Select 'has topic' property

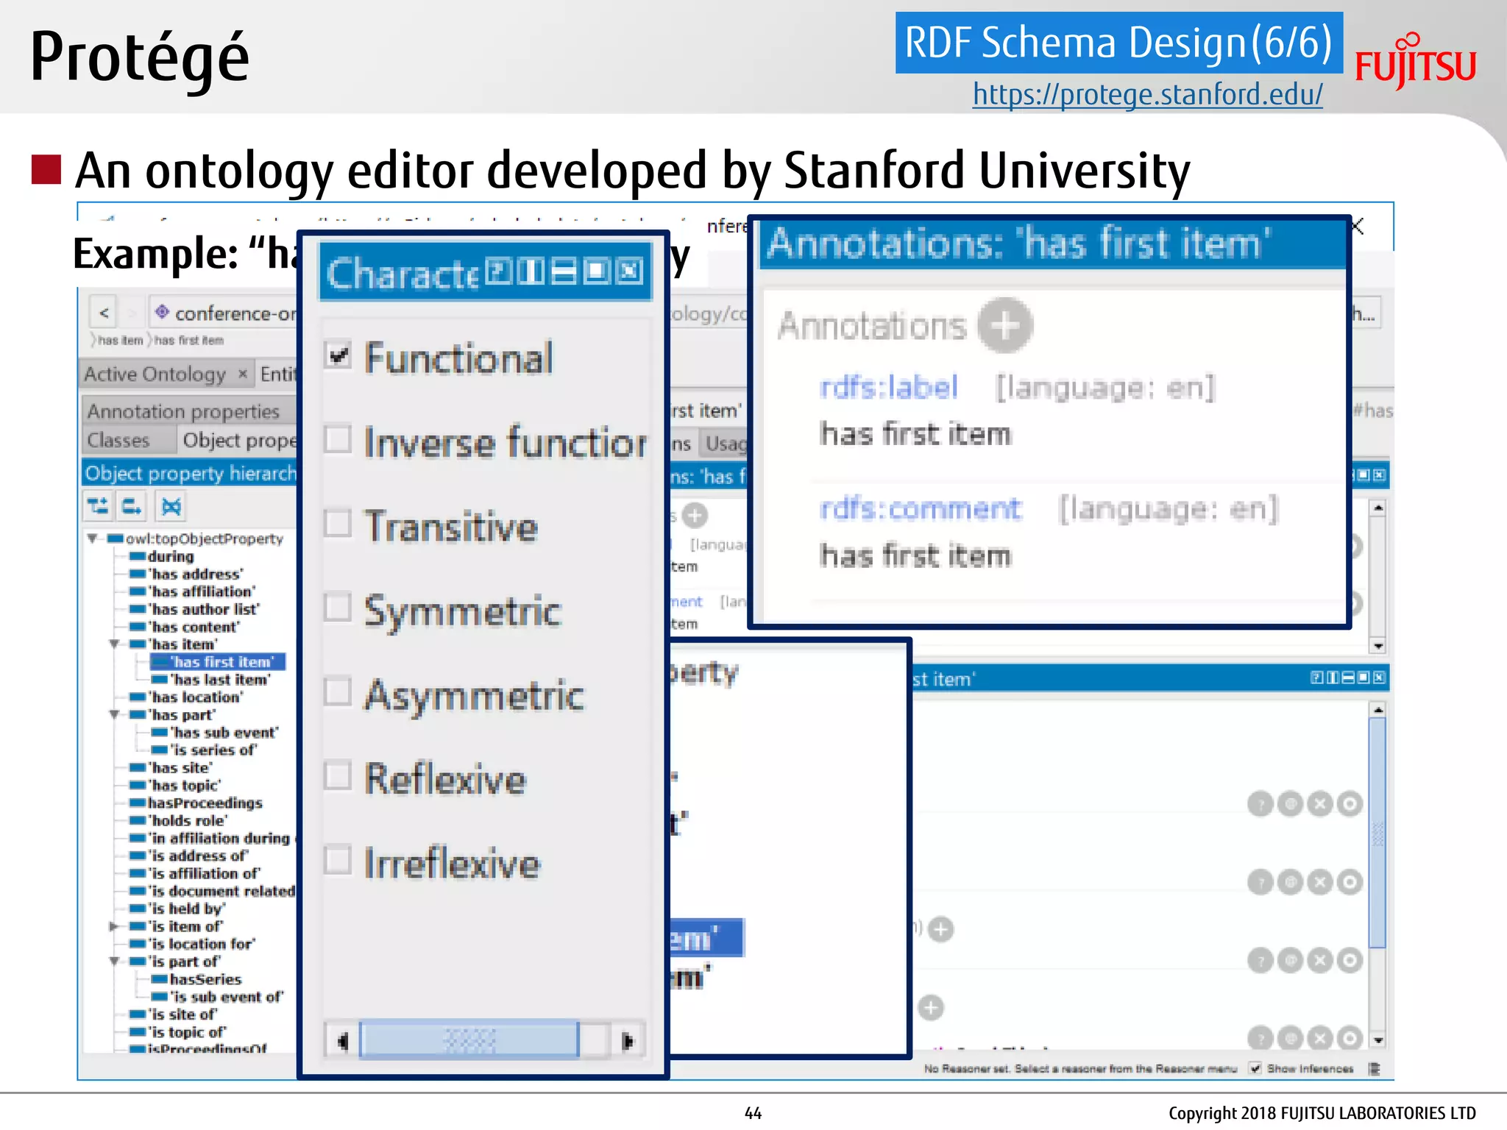[x=175, y=786]
